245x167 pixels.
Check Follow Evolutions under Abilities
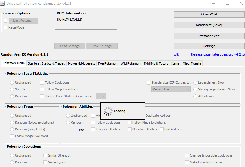[93, 122]
